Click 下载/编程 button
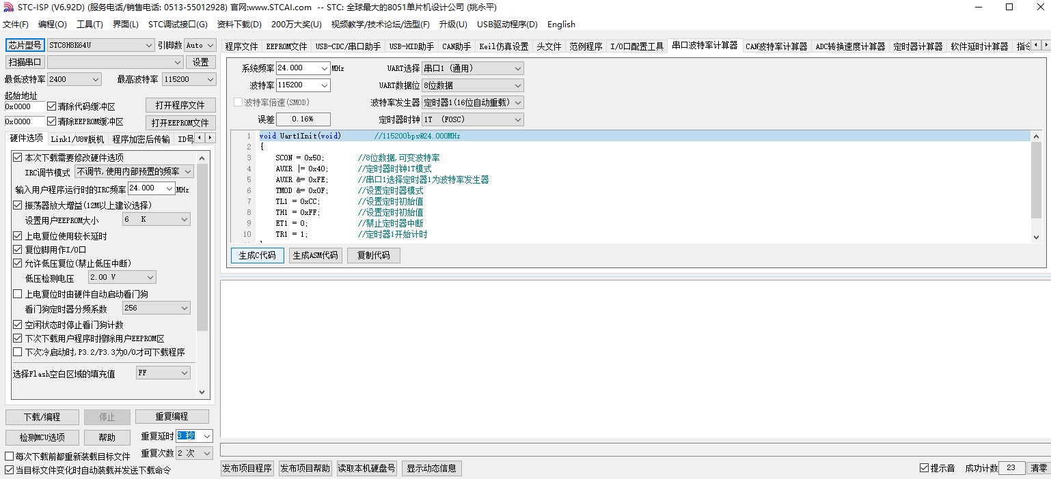The image size is (1051, 479). (x=42, y=417)
